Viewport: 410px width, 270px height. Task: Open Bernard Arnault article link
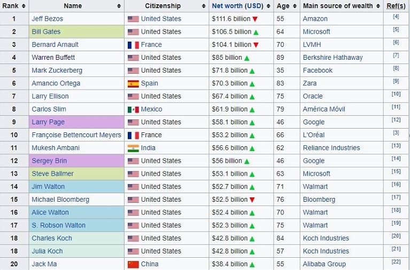pyautogui.click(x=55, y=45)
